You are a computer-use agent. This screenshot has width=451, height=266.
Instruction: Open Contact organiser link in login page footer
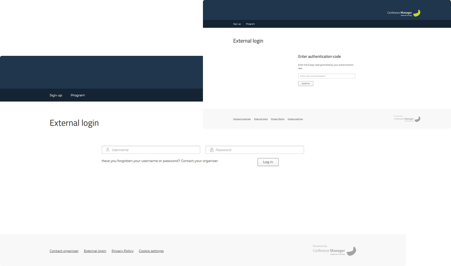[64, 251]
